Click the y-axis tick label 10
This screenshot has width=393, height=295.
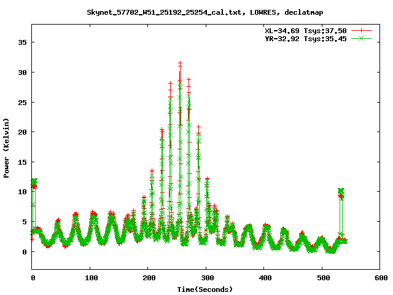(x=22, y=192)
